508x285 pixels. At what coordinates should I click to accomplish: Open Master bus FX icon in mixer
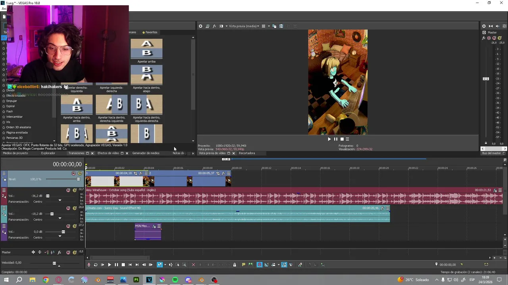(484, 38)
